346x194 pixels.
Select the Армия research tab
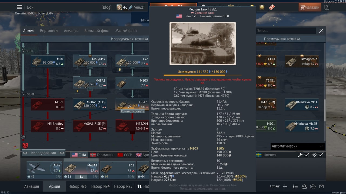[29, 31]
